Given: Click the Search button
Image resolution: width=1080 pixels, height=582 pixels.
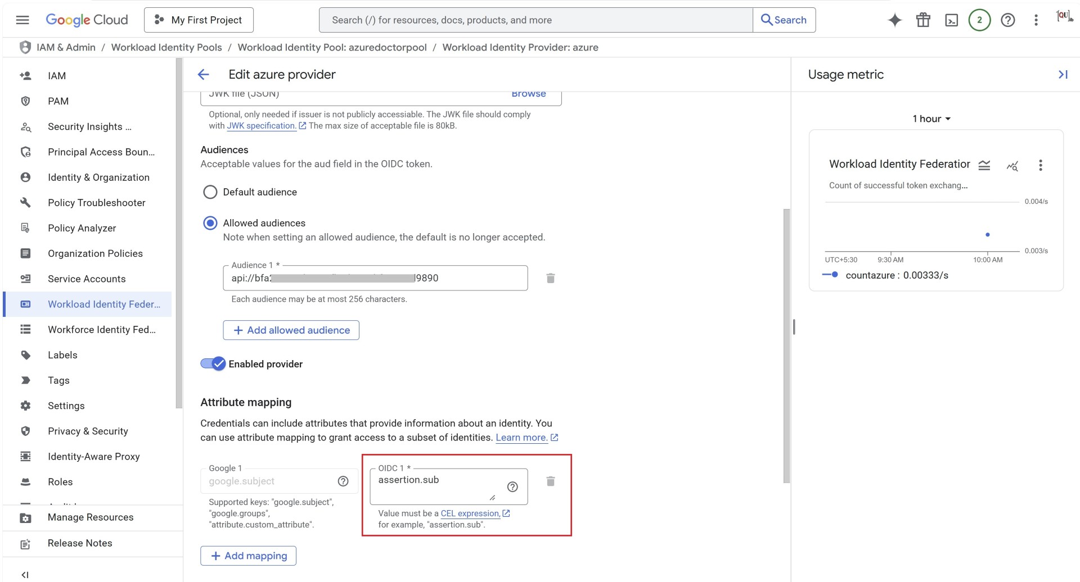Looking at the screenshot, I should [784, 20].
